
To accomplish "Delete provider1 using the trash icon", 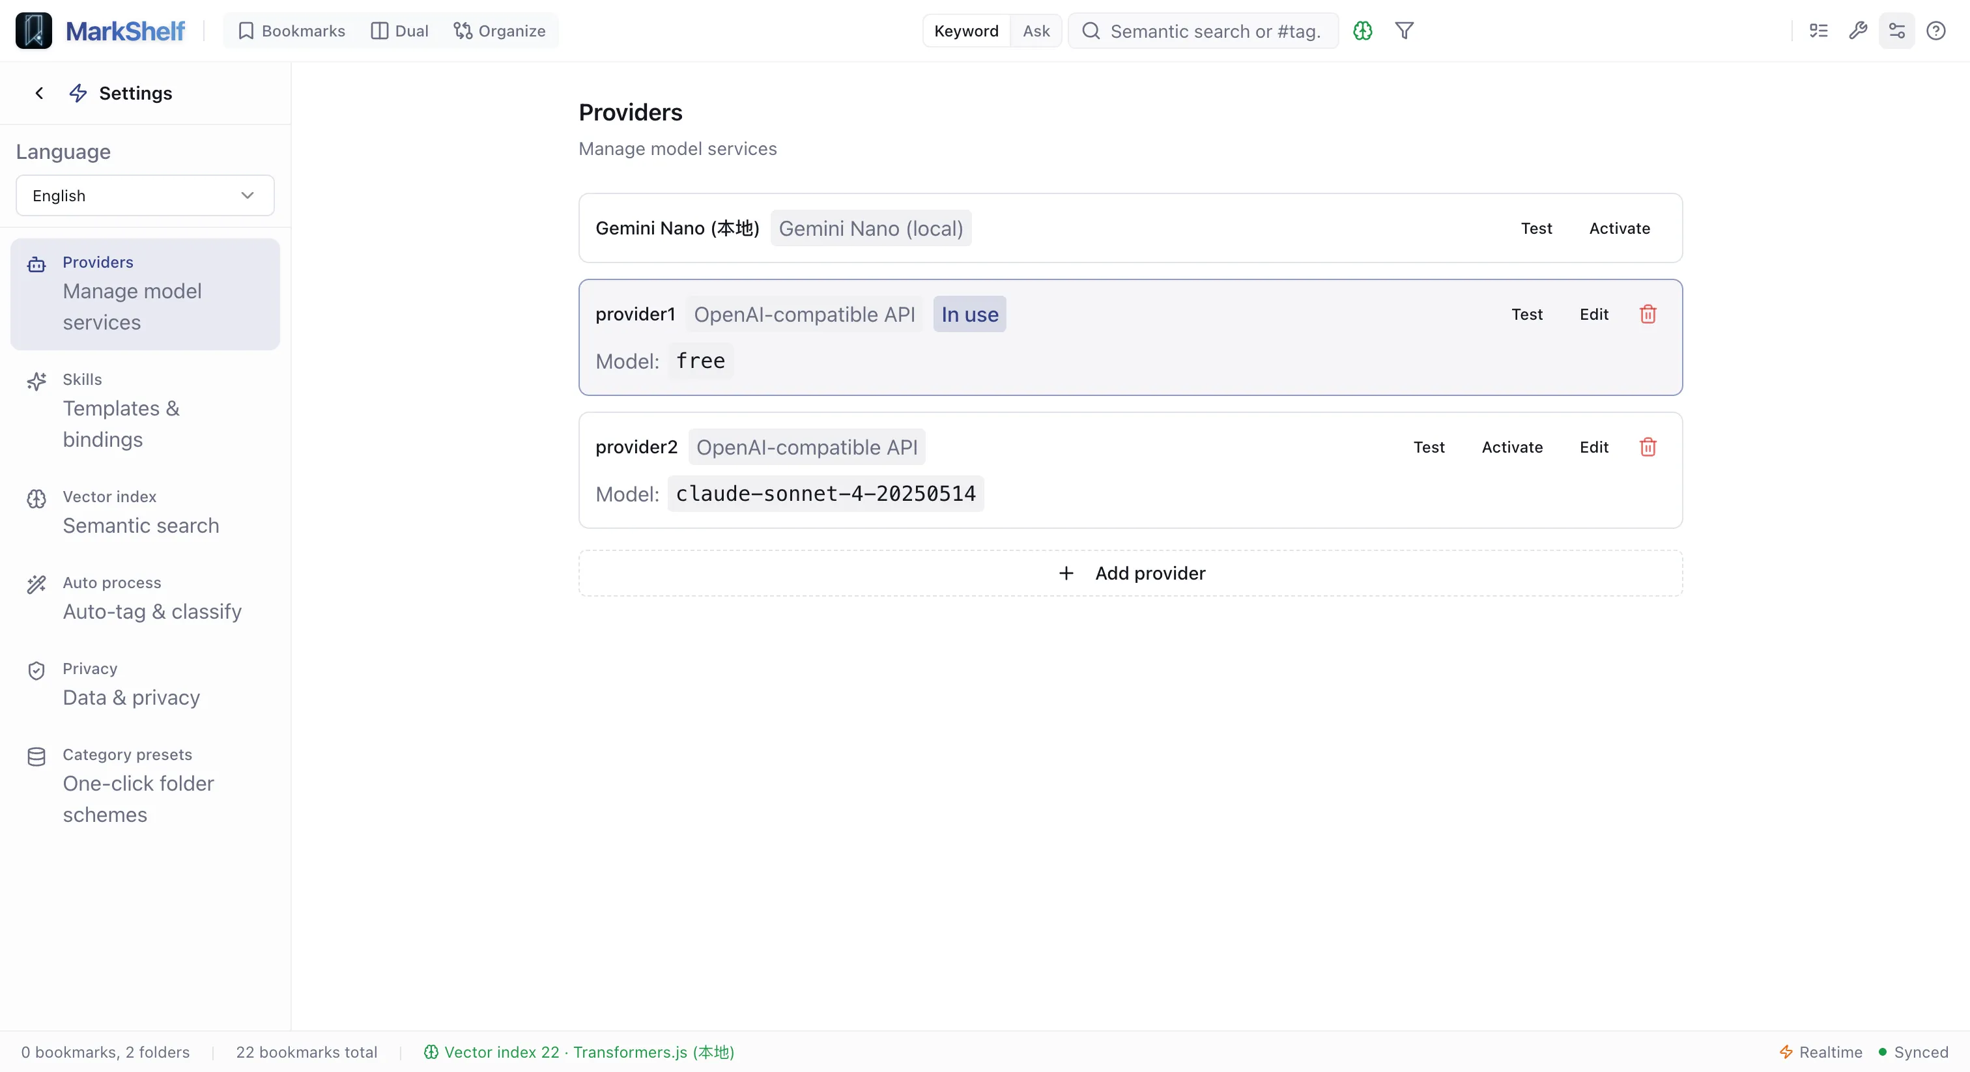I will click(1648, 313).
